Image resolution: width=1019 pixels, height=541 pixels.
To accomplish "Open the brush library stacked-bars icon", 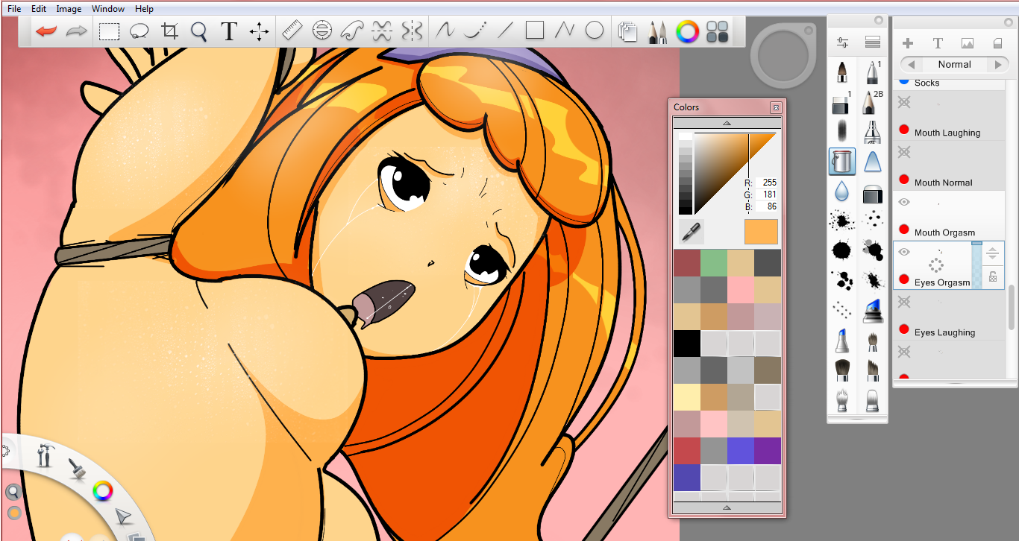I will click(872, 42).
